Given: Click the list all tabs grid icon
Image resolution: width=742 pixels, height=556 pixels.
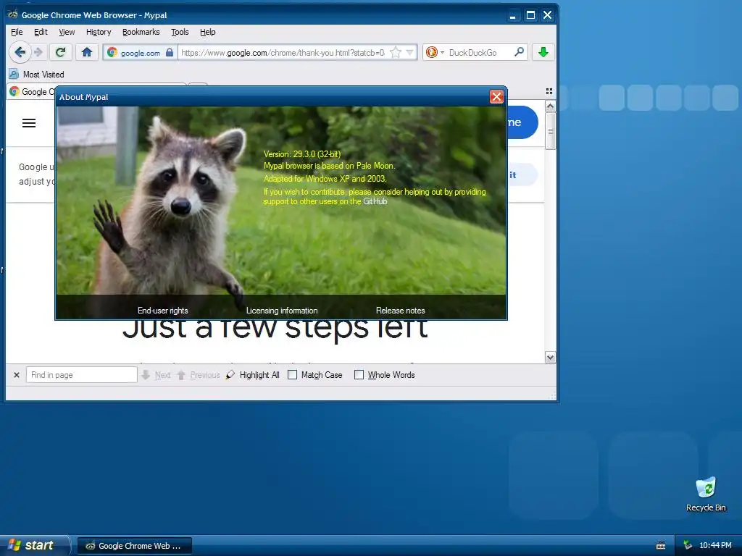Looking at the screenshot, I should point(549,91).
